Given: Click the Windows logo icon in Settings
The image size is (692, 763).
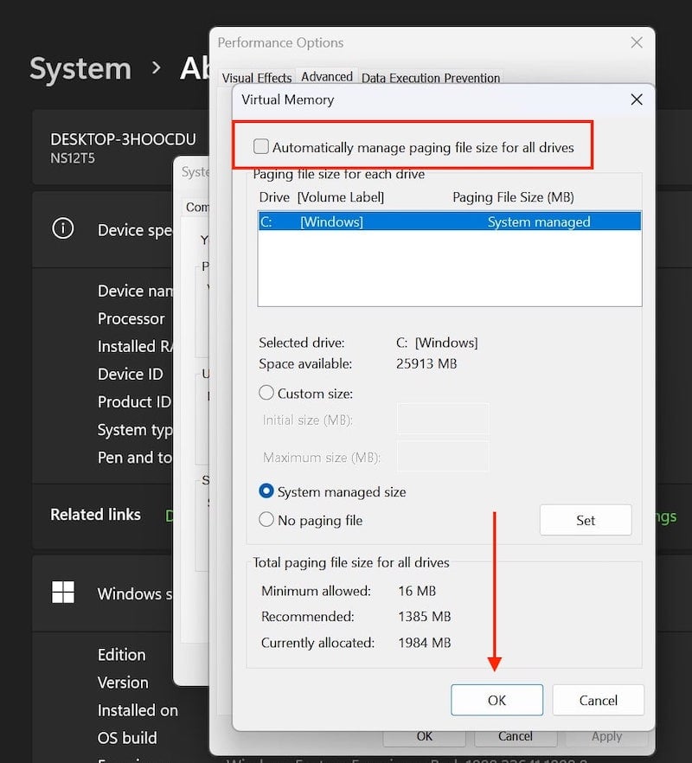Looking at the screenshot, I should tap(63, 593).
